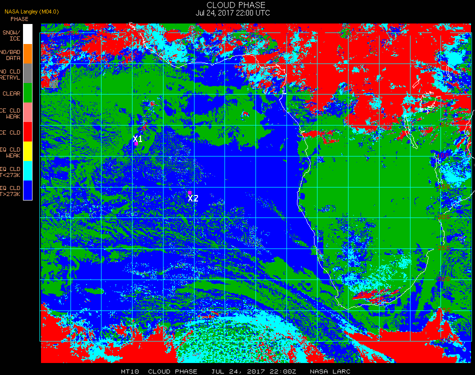475x375 pixels.
Task: Click the "ICE CLD WEAK" legend label
Action: (x=10, y=113)
